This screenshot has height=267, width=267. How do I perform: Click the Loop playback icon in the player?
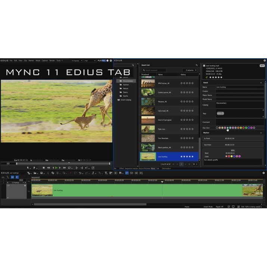[69, 168]
